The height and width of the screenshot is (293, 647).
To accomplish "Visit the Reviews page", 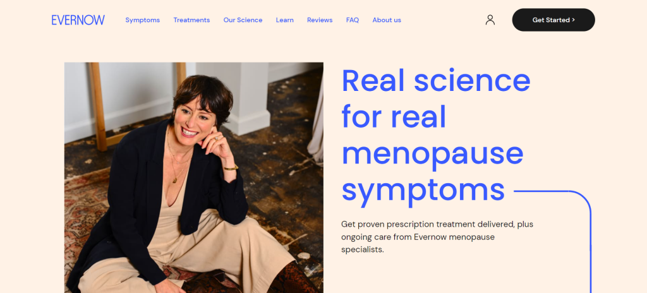I will click(320, 20).
